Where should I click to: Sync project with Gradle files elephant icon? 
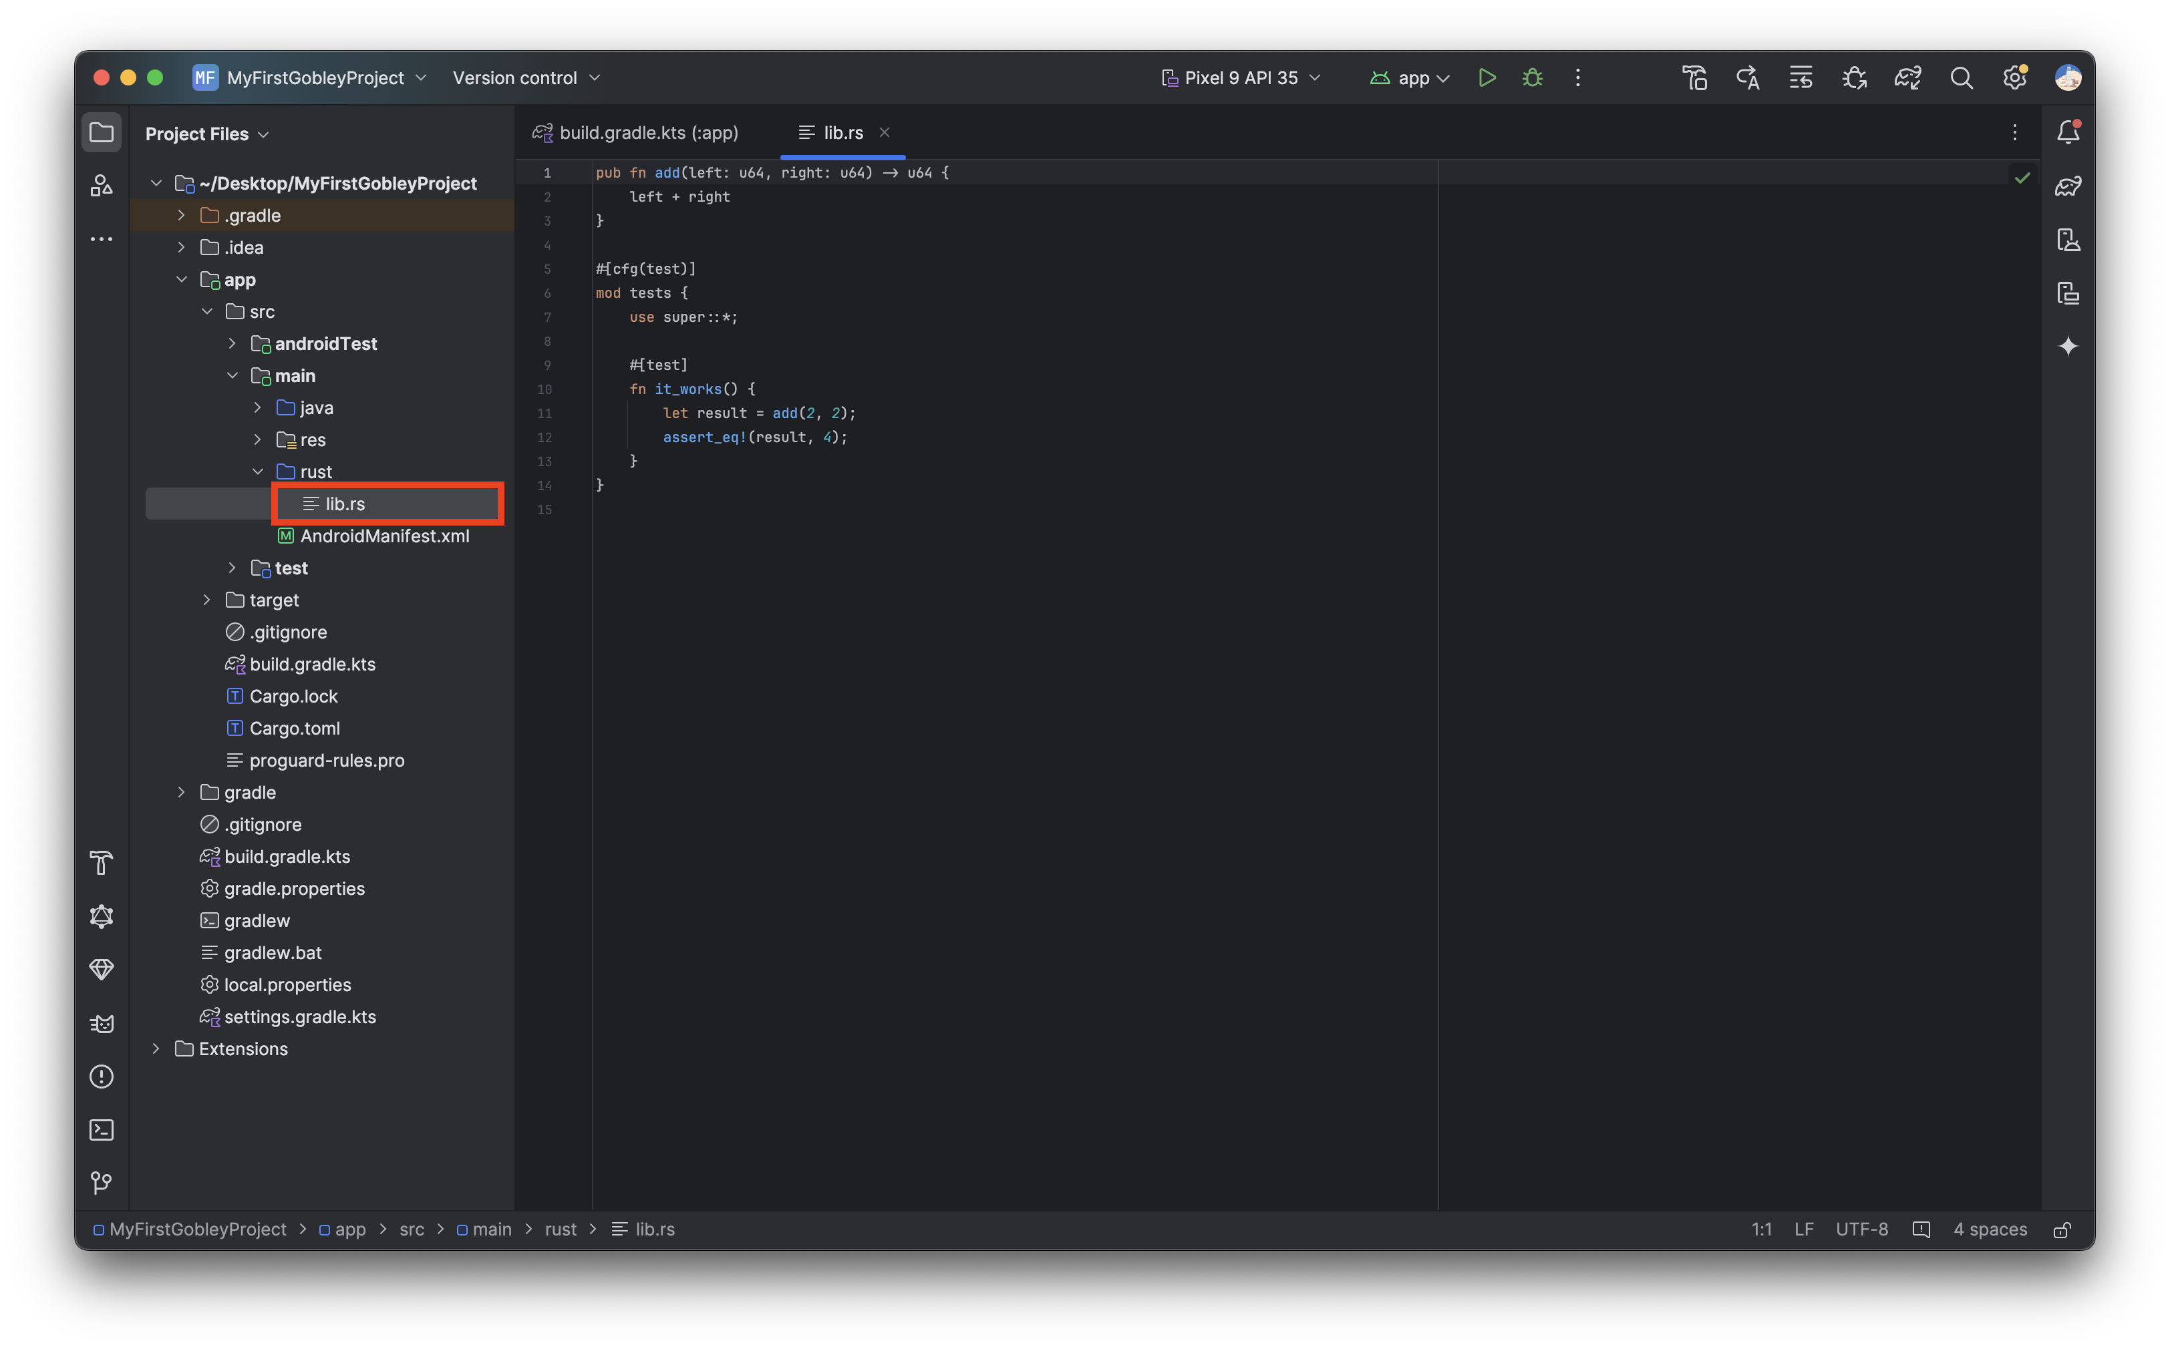coord(1907,77)
